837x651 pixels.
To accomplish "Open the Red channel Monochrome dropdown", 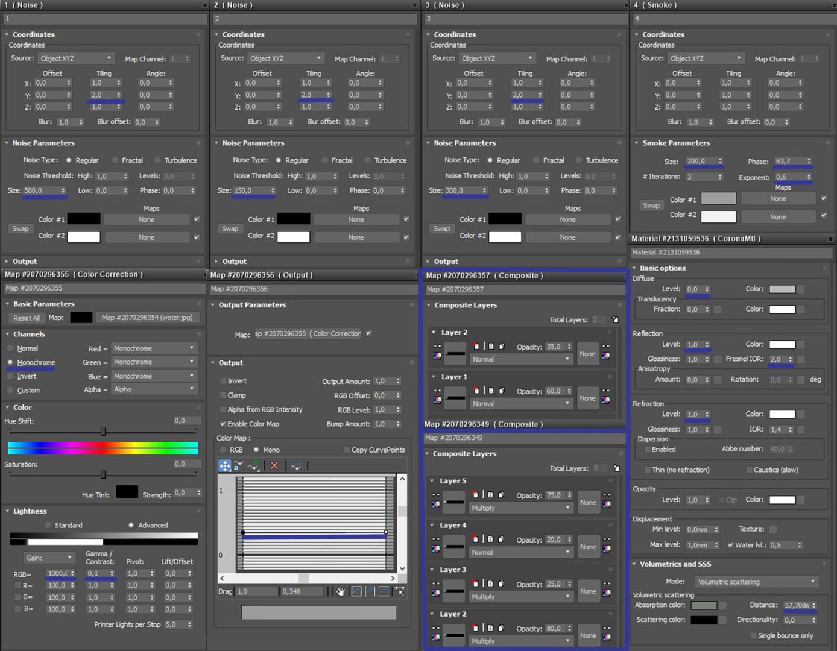I will (154, 348).
